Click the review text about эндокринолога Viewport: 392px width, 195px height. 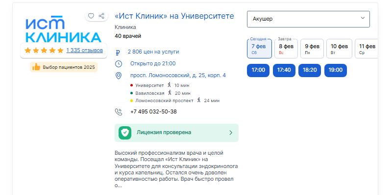pos(176,169)
